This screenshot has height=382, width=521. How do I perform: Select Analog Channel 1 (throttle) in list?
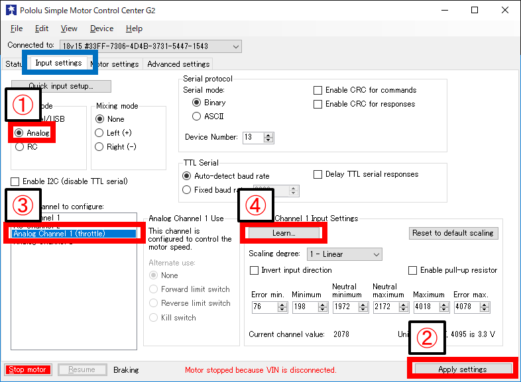pyautogui.click(x=74, y=234)
